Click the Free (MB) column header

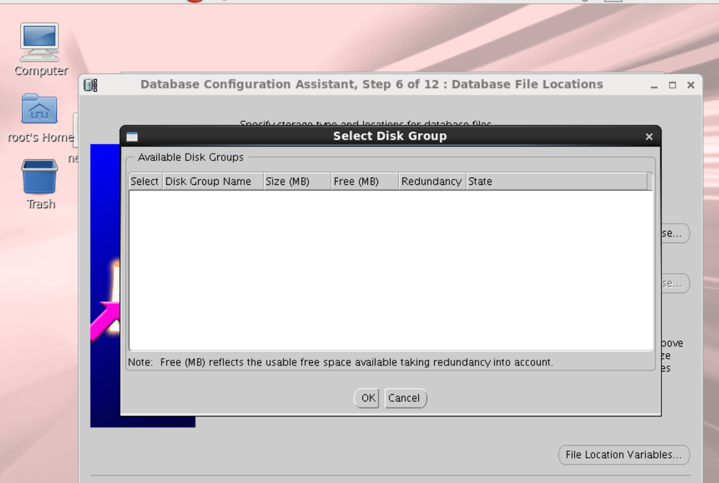click(364, 182)
